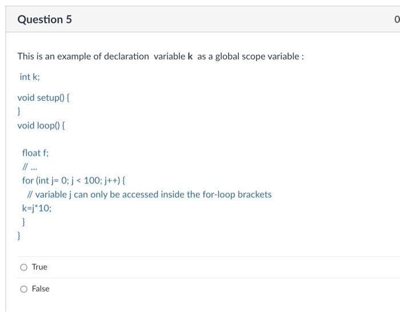Select the True radio button
This screenshot has width=400, height=312.
click(24, 267)
